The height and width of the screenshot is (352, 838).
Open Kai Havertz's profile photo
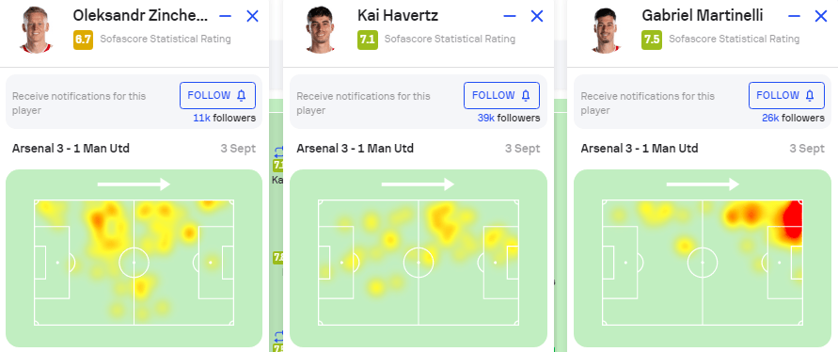[322, 29]
